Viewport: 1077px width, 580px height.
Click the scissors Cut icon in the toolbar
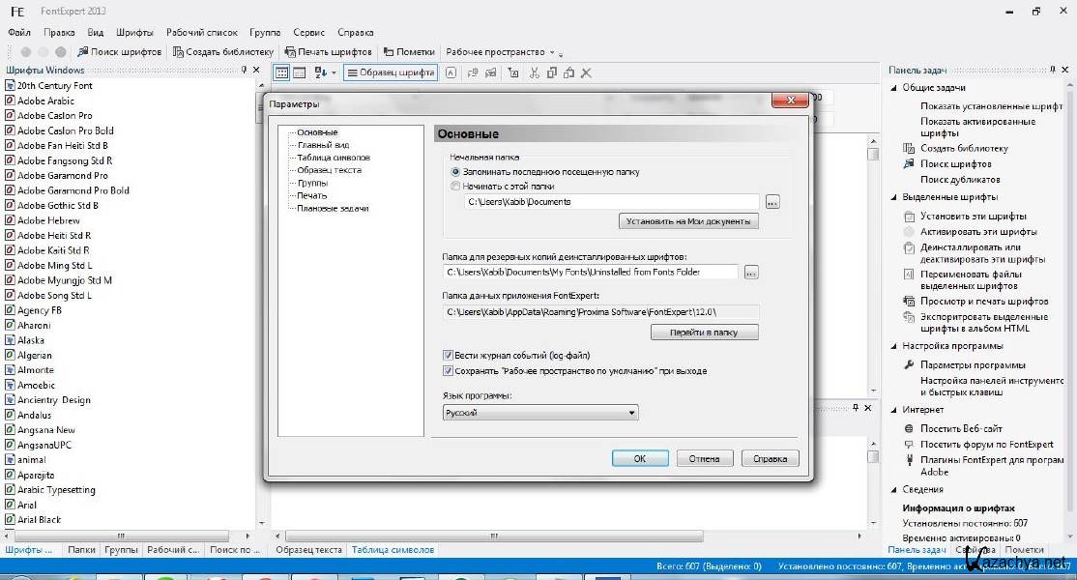click(x=532, y=72)
